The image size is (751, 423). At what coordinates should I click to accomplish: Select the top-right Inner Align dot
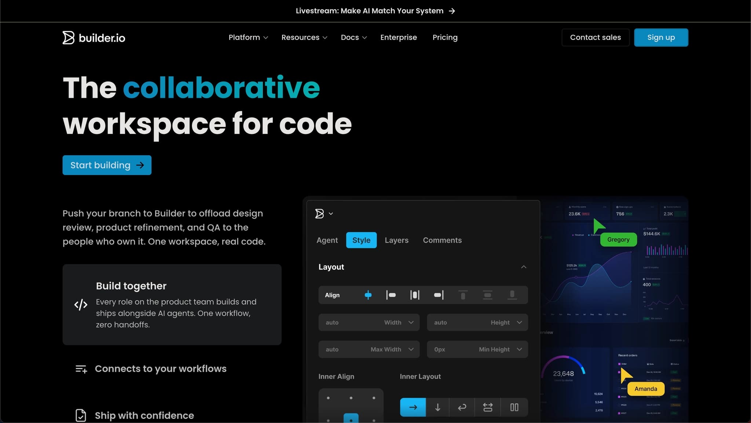click(374, 398)
